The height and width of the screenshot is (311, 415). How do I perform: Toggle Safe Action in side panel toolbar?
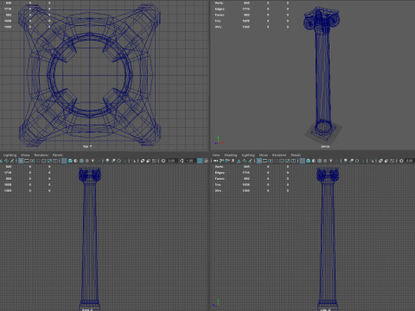[x=288, y=161]
